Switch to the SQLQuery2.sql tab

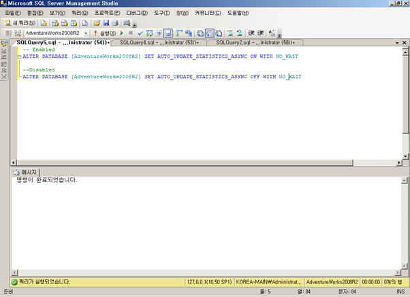[255, 43]
